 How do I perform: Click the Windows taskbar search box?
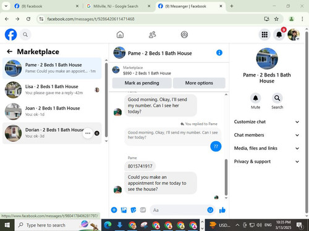coord(57,225)
